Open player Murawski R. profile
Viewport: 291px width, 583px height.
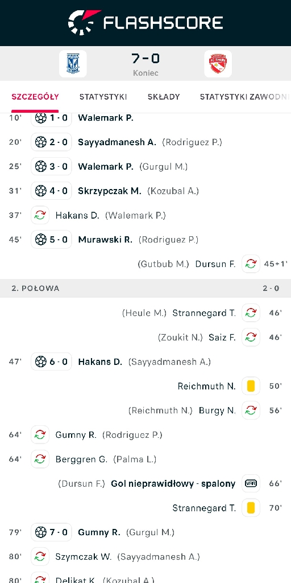coord(105,240)
